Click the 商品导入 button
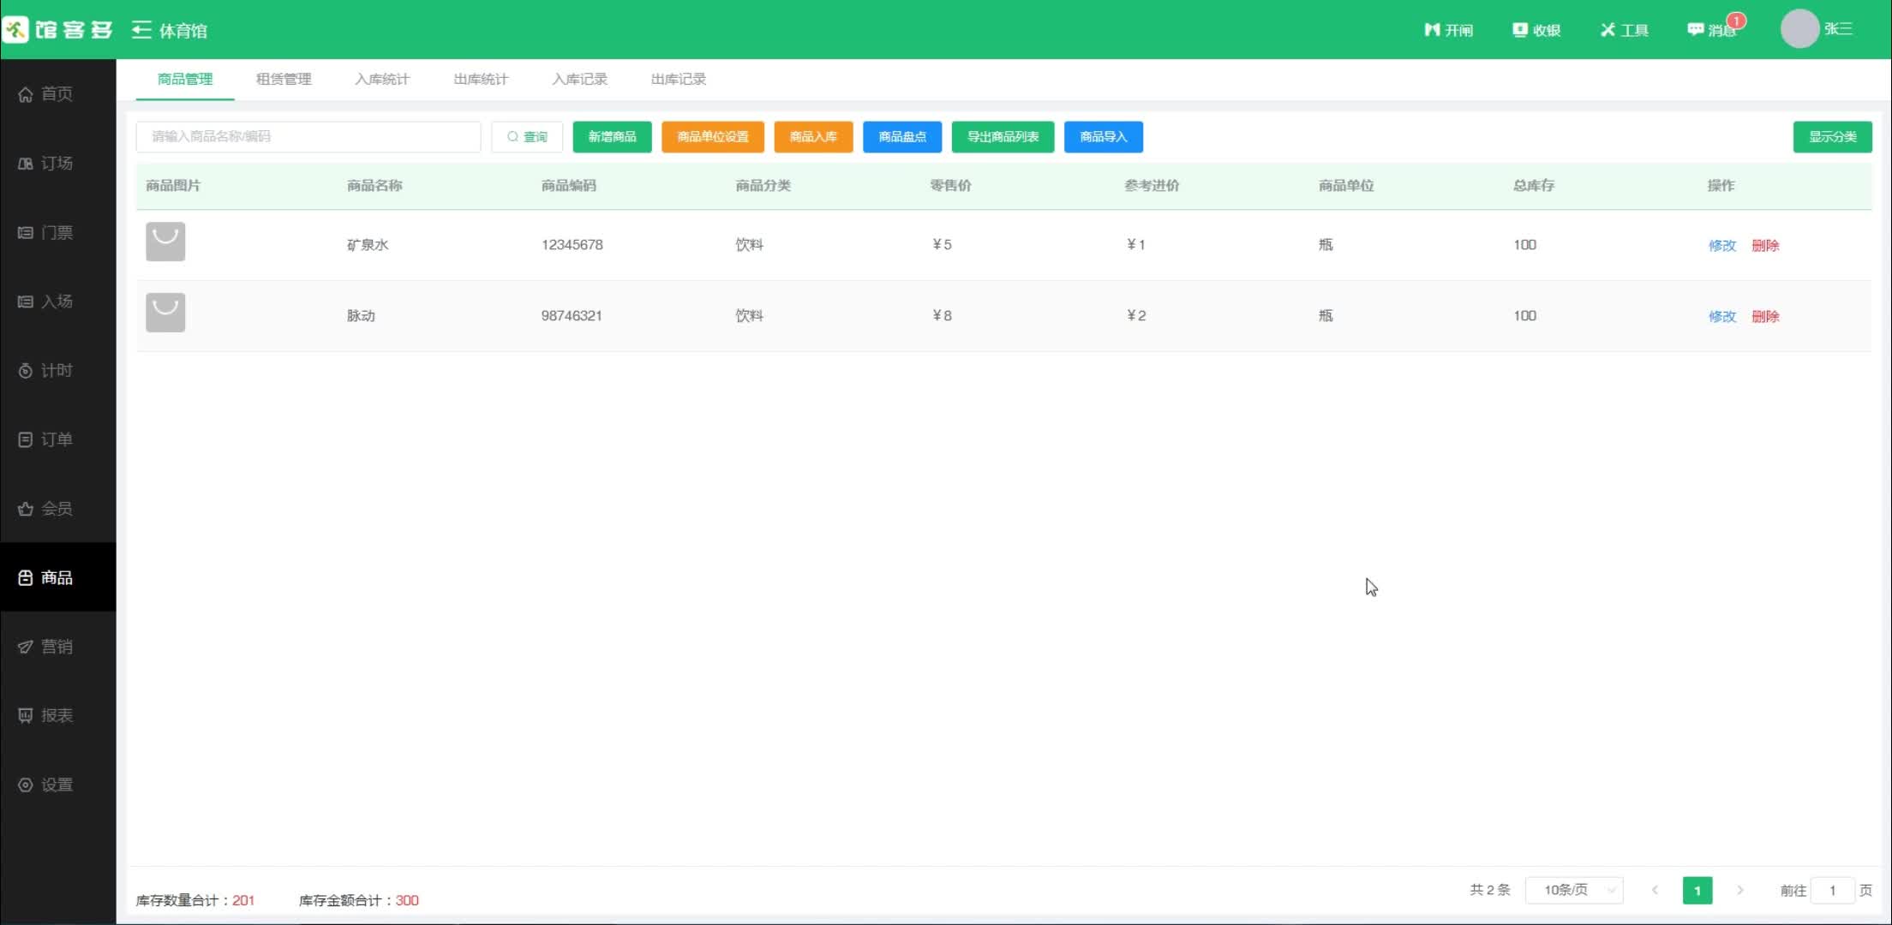 point(1104,137)
